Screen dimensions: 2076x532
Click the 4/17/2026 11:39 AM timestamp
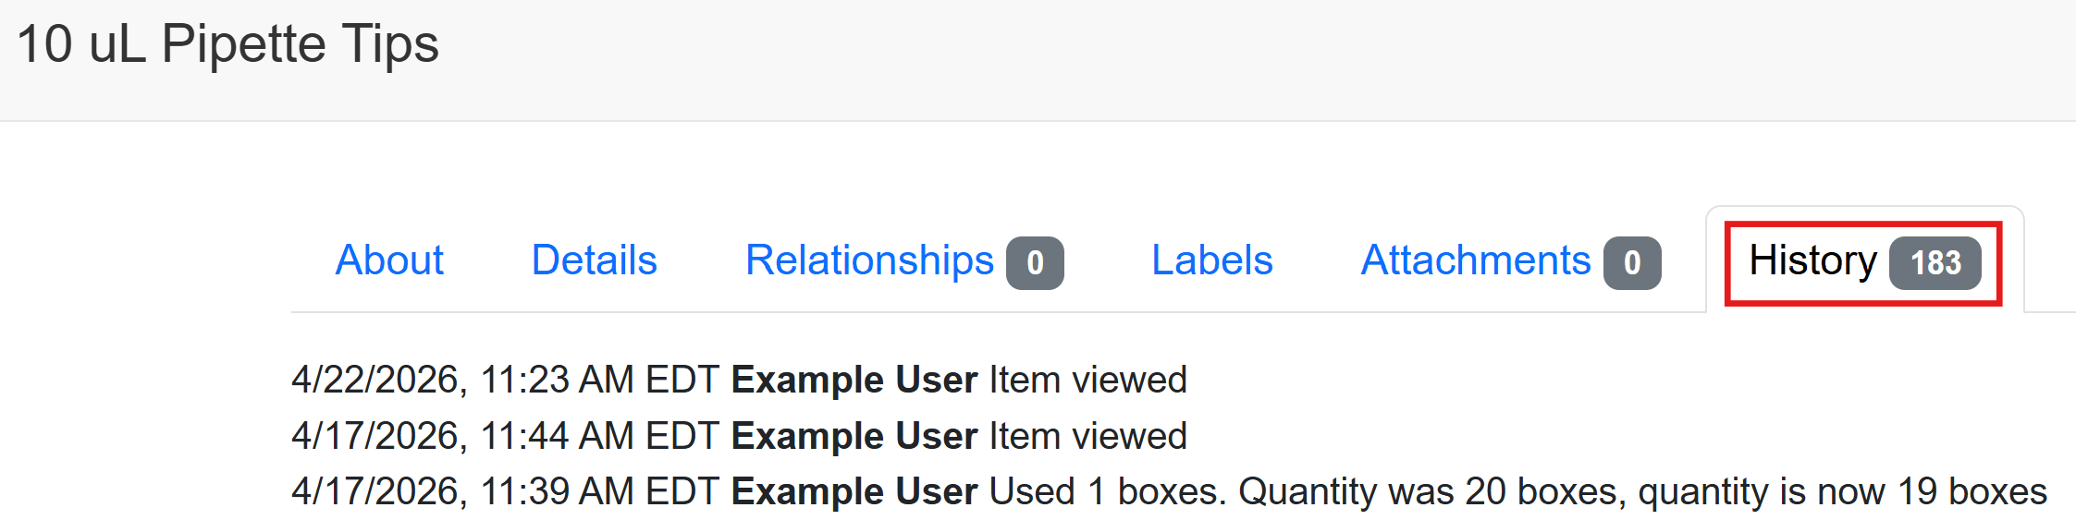505,491
